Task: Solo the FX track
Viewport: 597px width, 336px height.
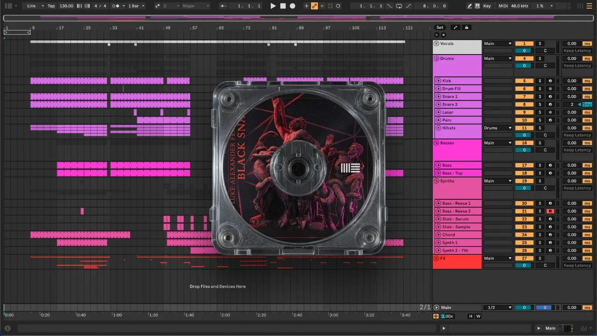Action: point(540,258)
